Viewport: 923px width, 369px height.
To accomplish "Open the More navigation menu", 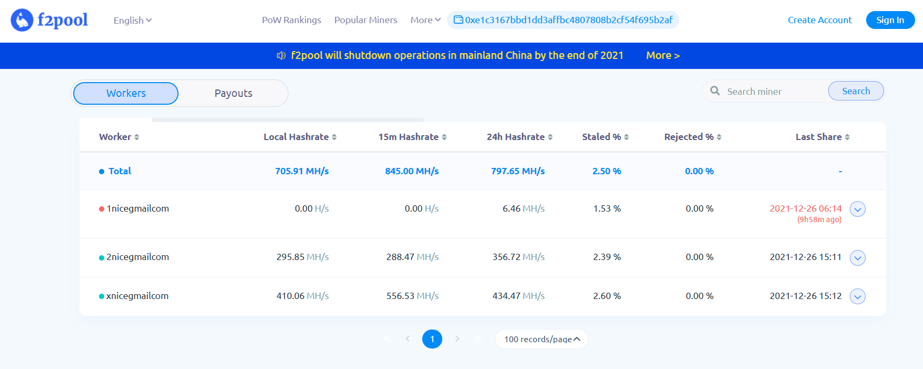I will pos(425,20).
